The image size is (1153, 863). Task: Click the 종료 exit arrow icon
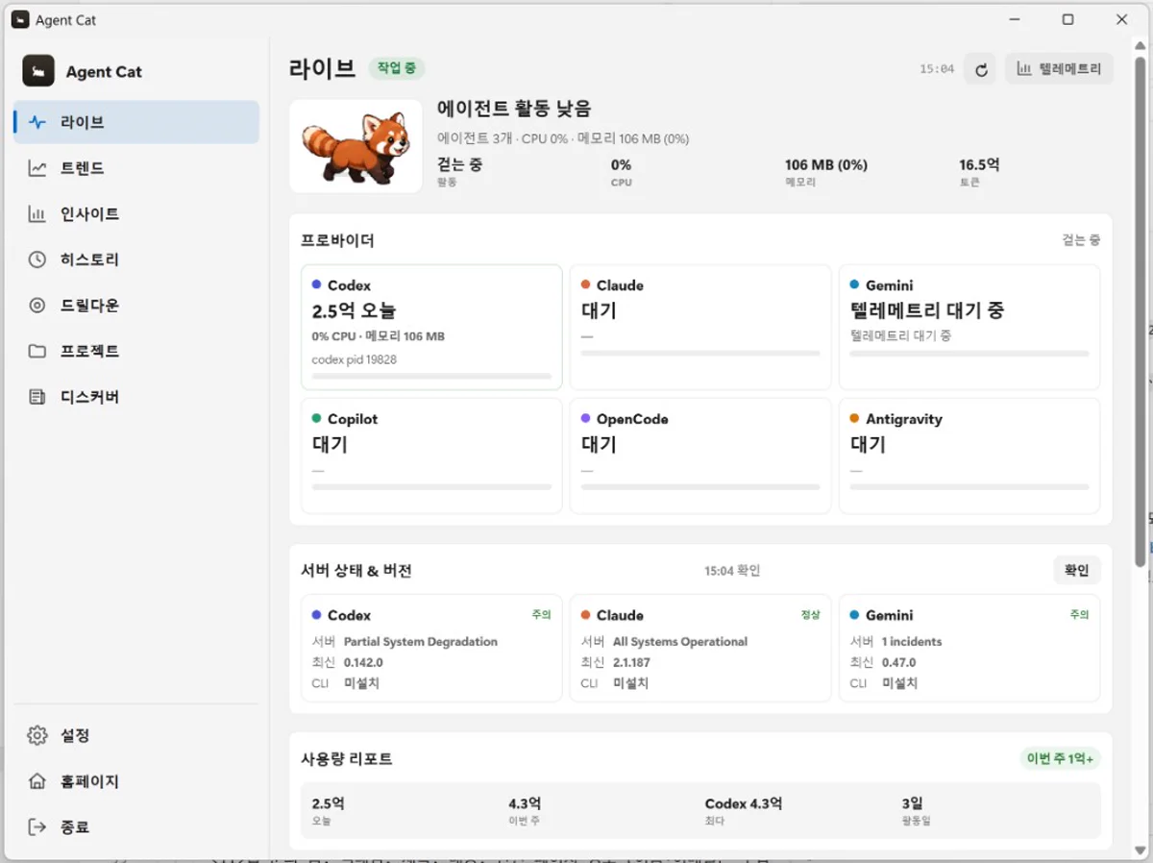point(37,826)
